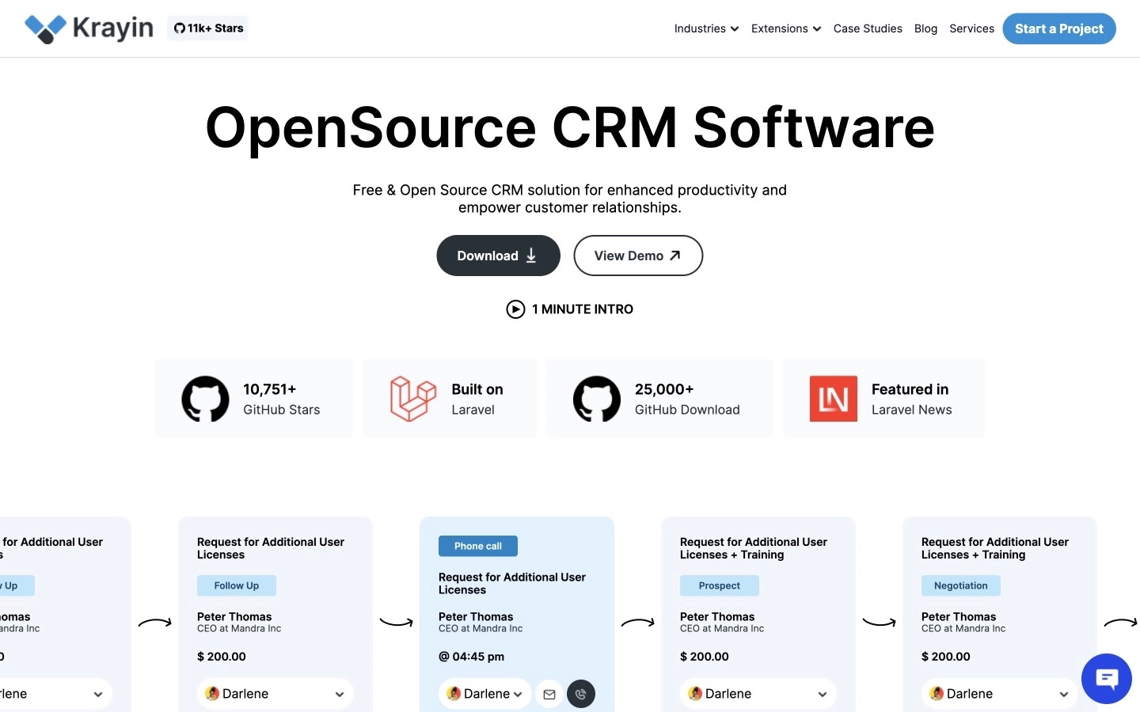The height and width of the screenshot is (712, 1140).
Task: Click Darlene's avatar in Negotiation card
Action: (937, 693)
